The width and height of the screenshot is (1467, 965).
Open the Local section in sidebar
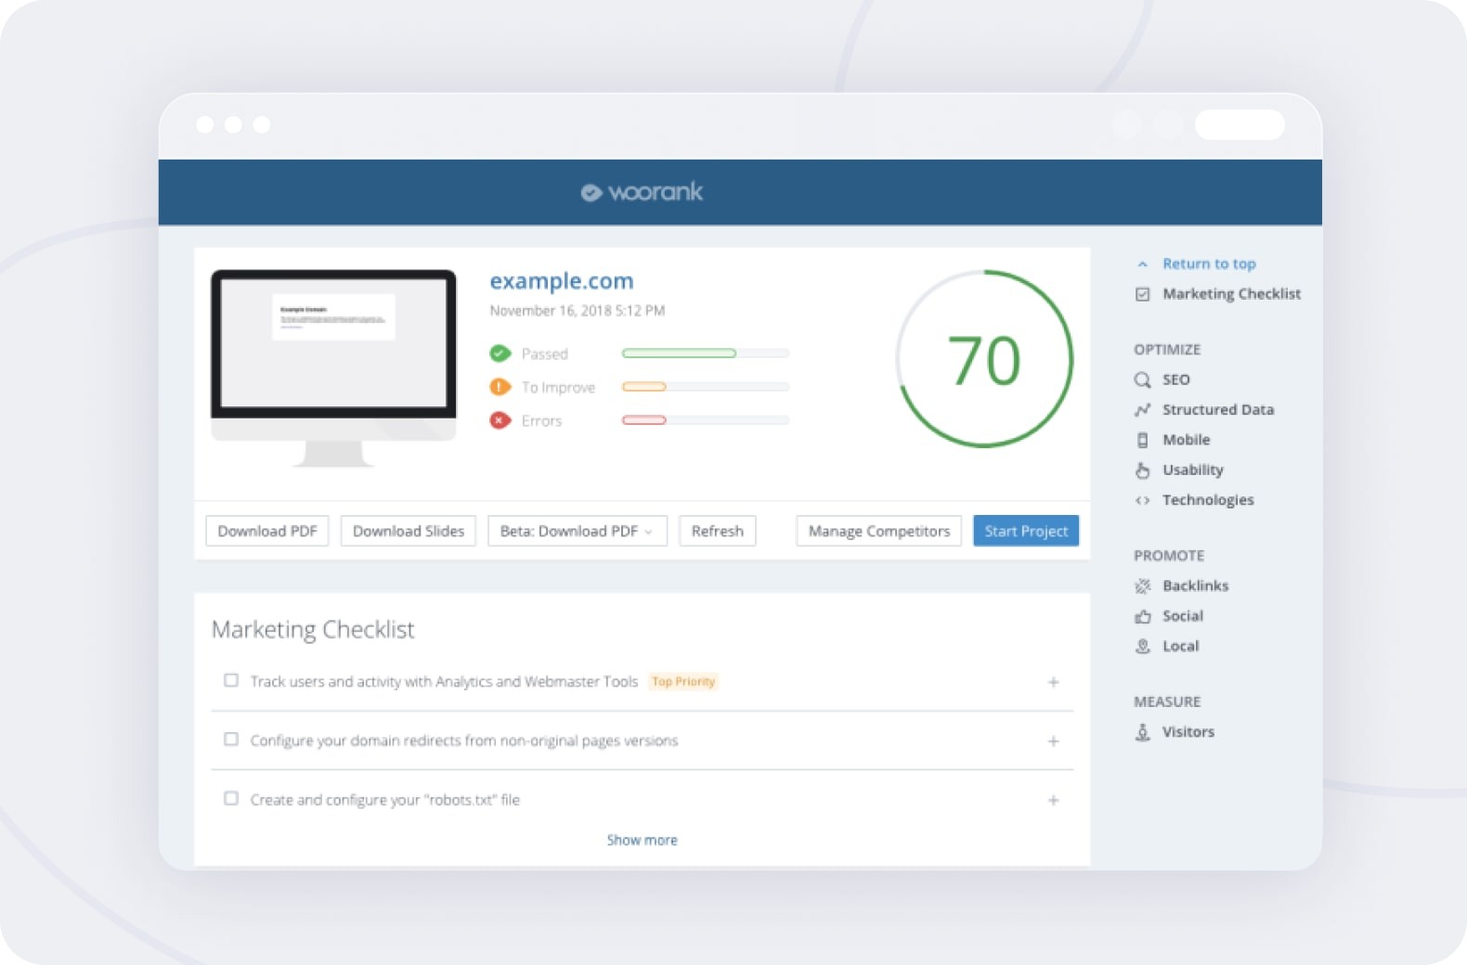click(1180, 647)
